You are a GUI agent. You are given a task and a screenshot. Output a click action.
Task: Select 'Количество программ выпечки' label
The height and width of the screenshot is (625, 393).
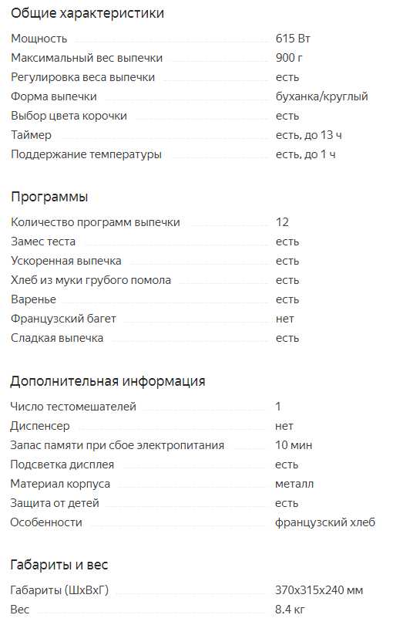click(95, 222)
